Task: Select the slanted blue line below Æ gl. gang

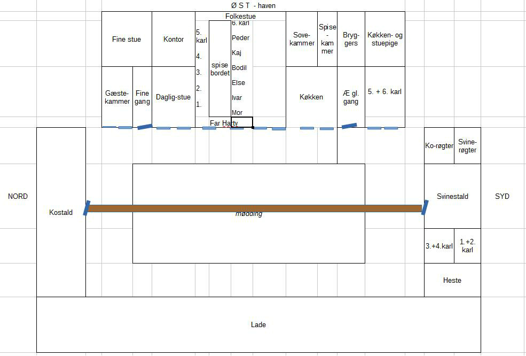Action: click(x=349, y=126)
